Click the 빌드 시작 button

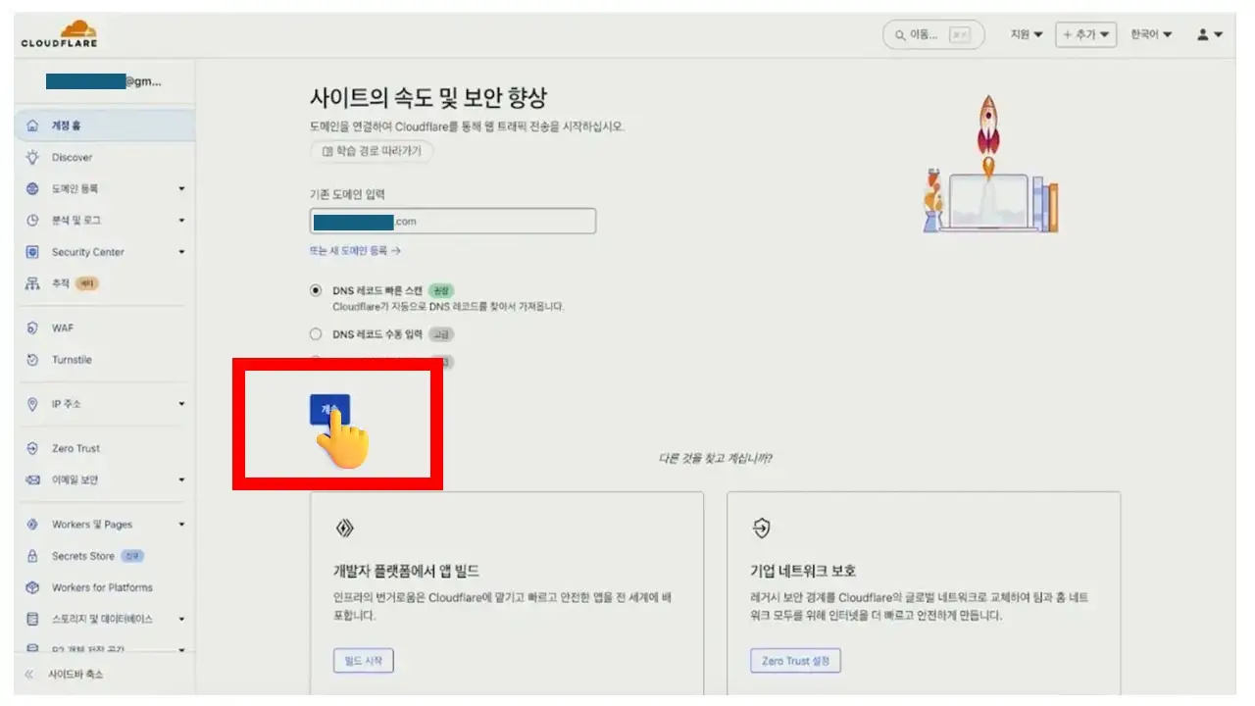(x=364, y=661)
